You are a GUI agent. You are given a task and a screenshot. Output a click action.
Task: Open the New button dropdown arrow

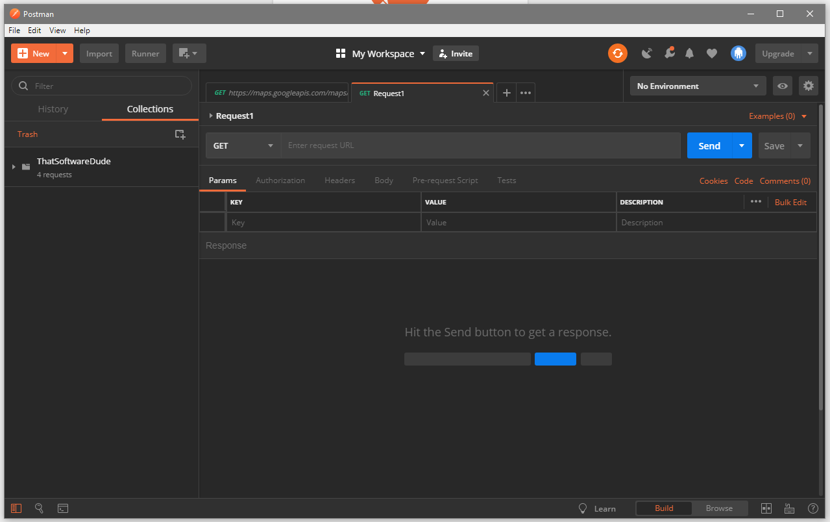65,53
